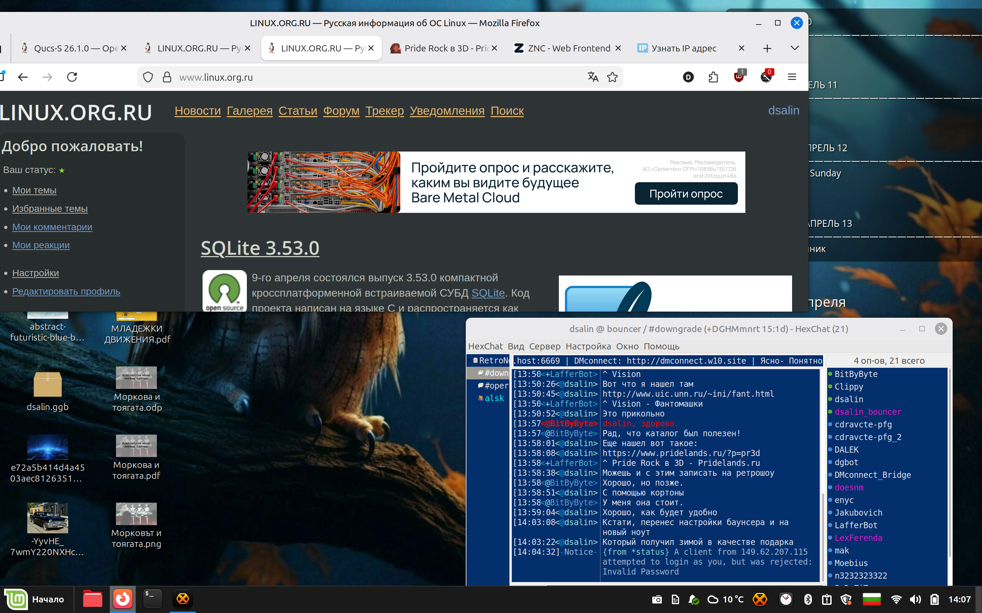Viewport: 982px width, 613px height.
Task: Open the uBlock Origin extension icon
Action: (x=739, y=77)
